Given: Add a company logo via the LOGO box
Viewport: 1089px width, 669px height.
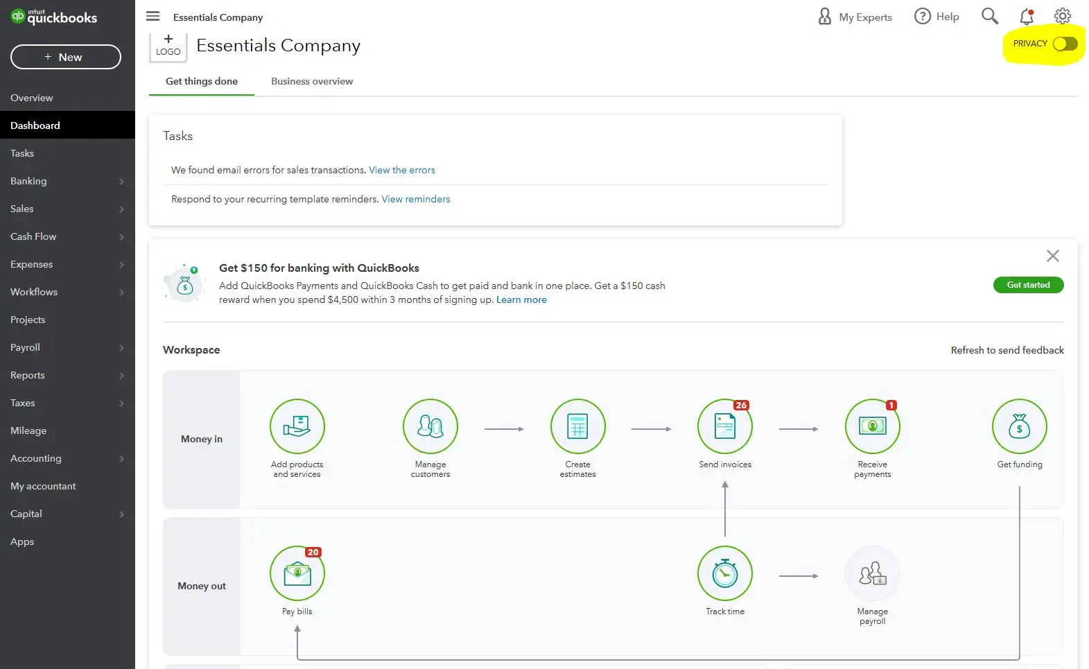Looking at the screenshot, I should point(168,46).
